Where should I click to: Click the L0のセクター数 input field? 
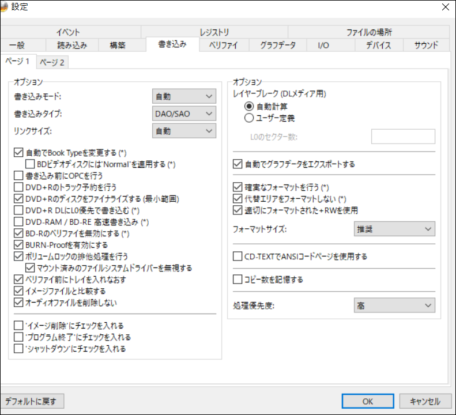[x=403, y=137]
